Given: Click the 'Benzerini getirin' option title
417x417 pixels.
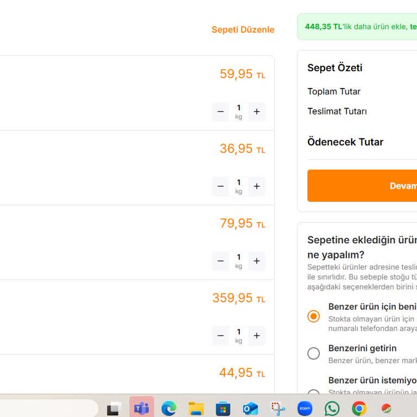Looking at the screenshot, I should (362, 349).
